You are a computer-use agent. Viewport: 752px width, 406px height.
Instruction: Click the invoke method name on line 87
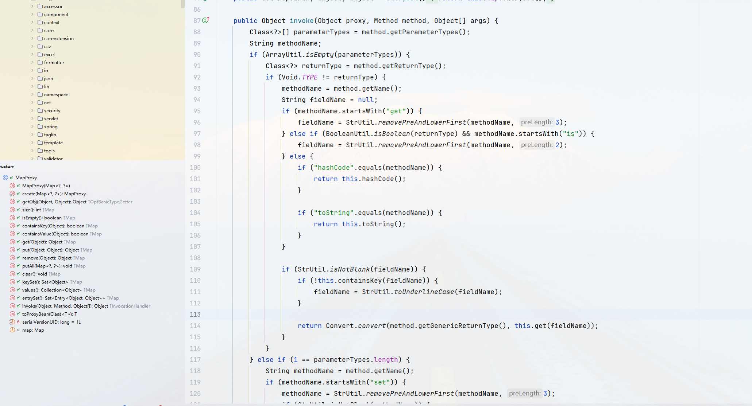click(301, 21)
